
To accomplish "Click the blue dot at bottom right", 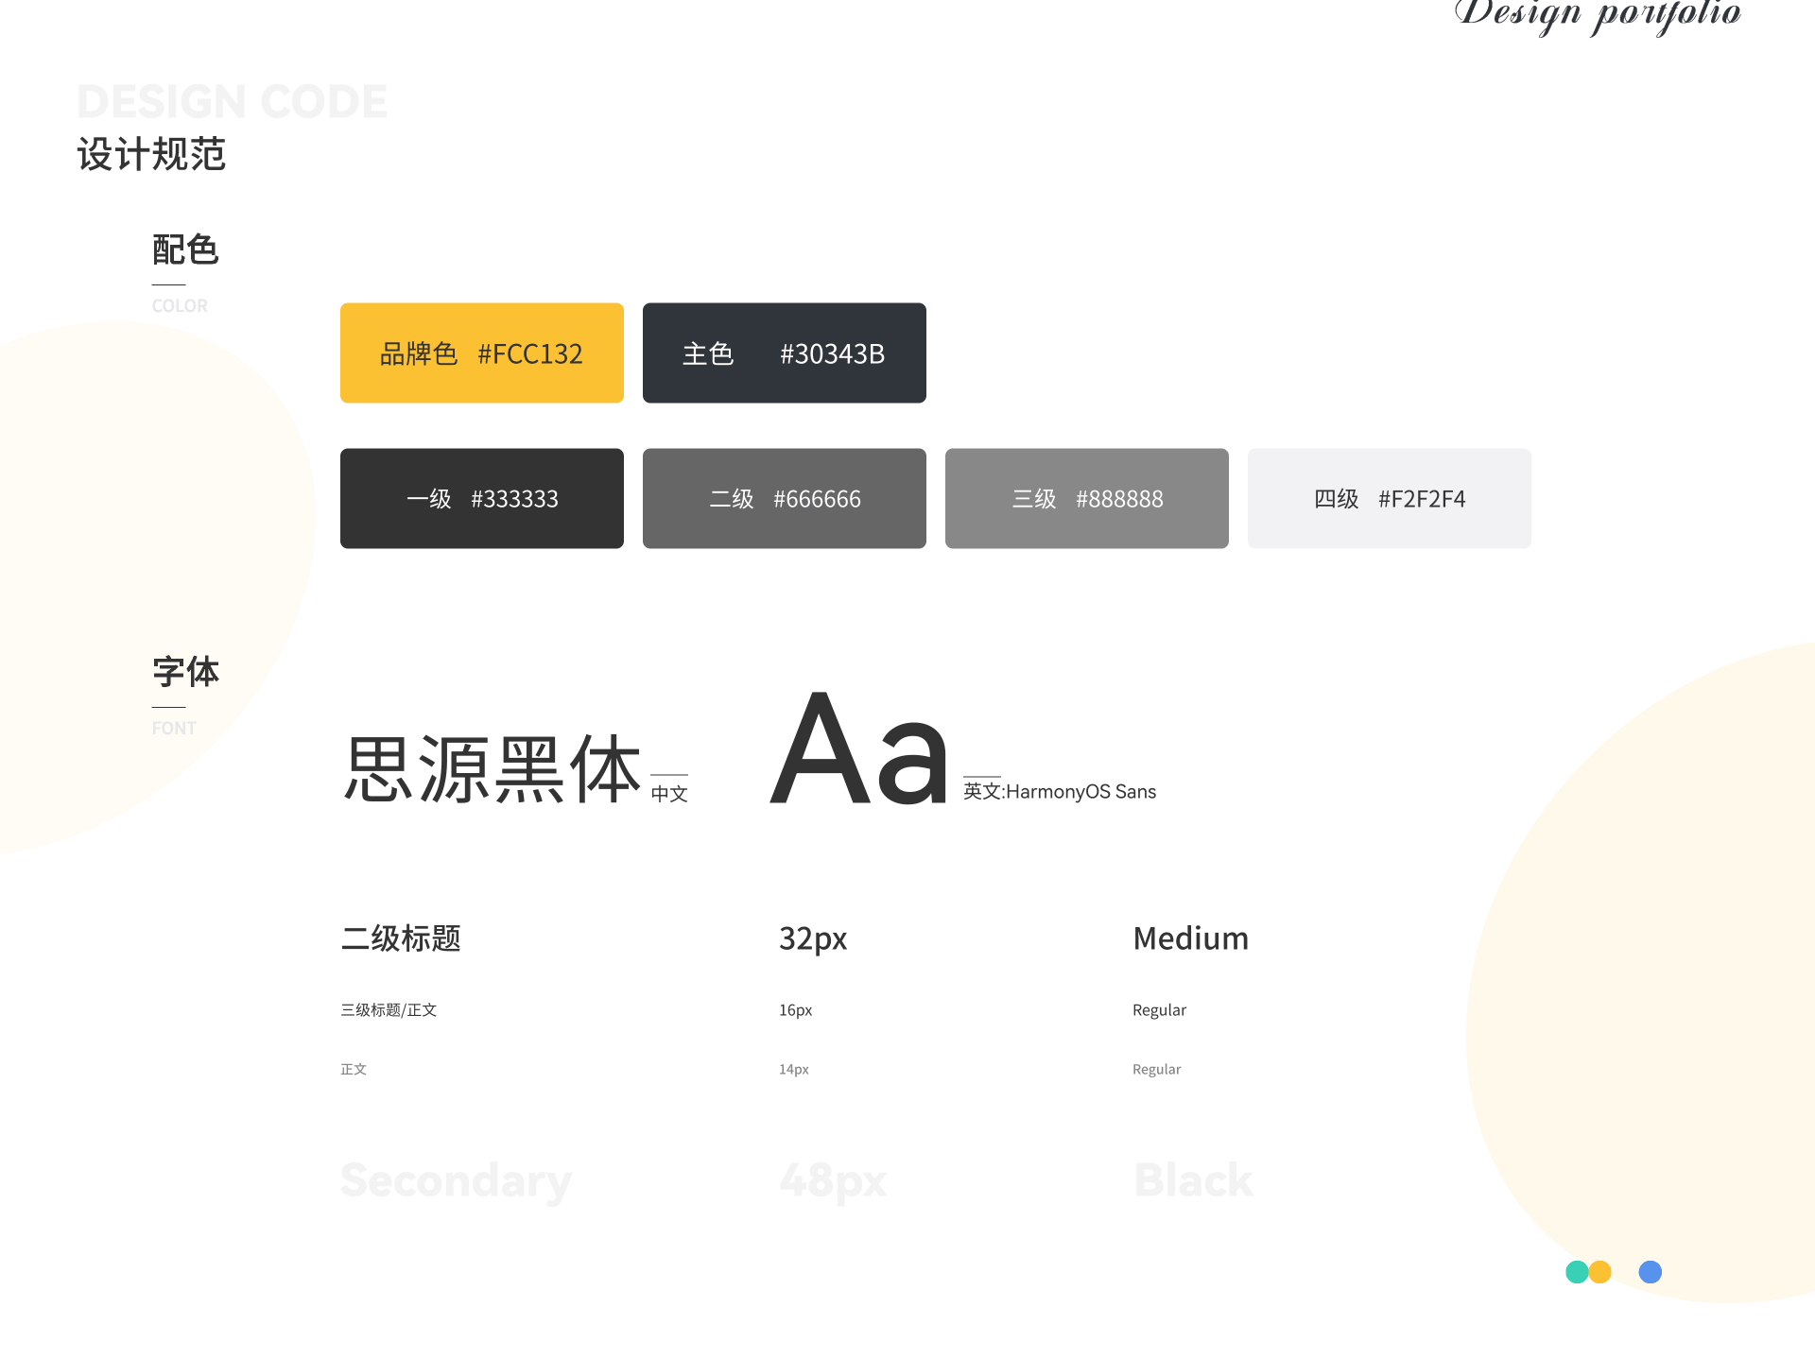I will pyautogui.click(x=1650, y=1272).
